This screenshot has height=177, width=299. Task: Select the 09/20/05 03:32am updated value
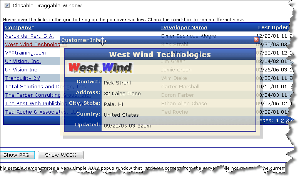coord(127,126)
